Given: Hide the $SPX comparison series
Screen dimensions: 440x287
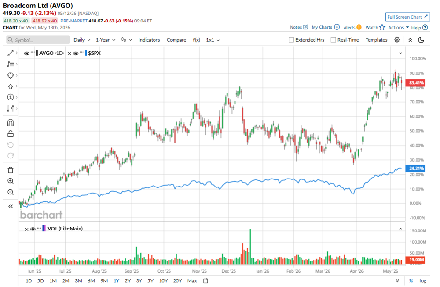Looking at the screenshot, I should tap(75, 53).
